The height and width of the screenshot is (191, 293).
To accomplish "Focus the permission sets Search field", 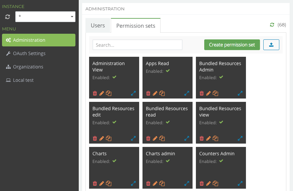I will pyautogui.click(x=137, y=45).
